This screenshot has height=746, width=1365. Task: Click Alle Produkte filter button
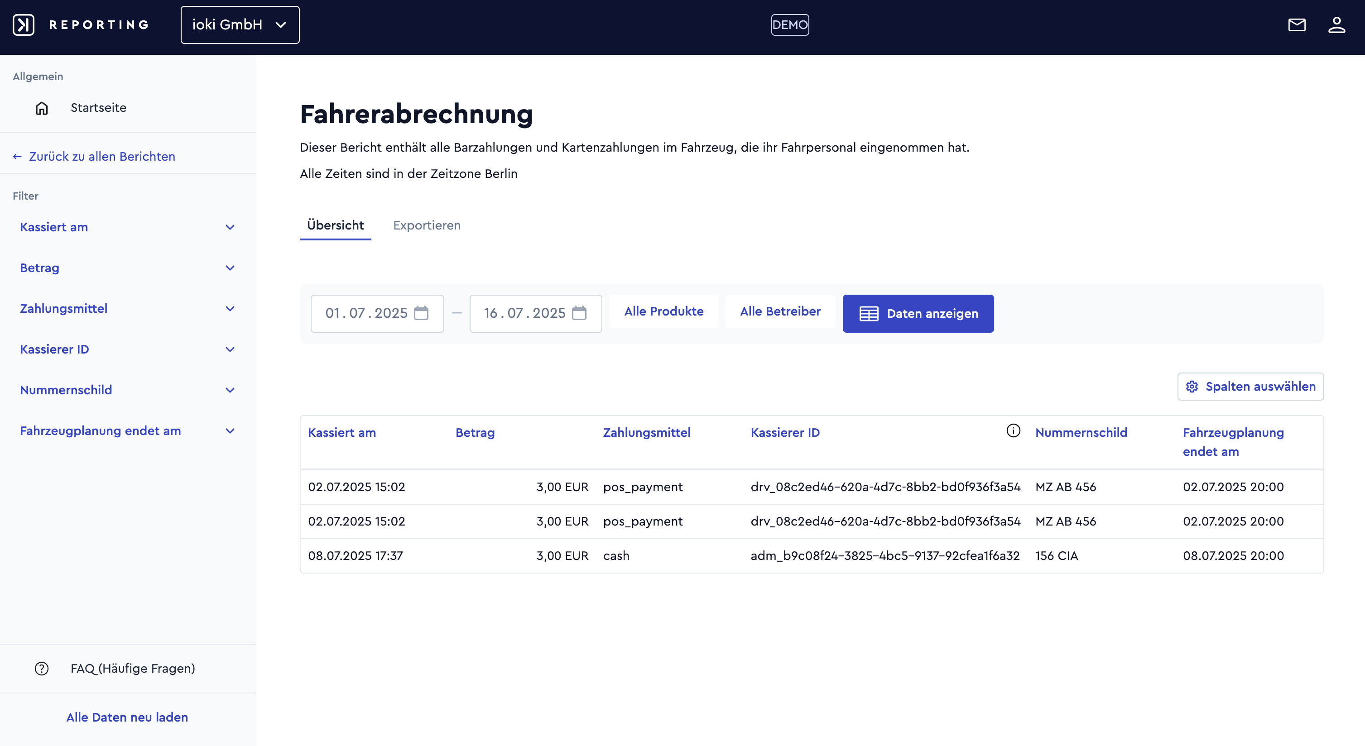[663, 311]
